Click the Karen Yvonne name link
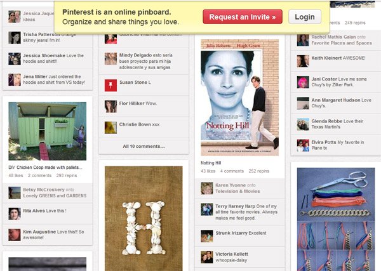Screen dimensions: 381x271 click(x=231, y=185)
